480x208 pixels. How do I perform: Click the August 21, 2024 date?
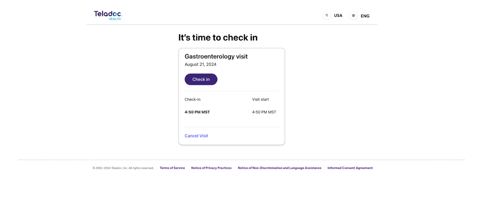(x=200, y=64)
